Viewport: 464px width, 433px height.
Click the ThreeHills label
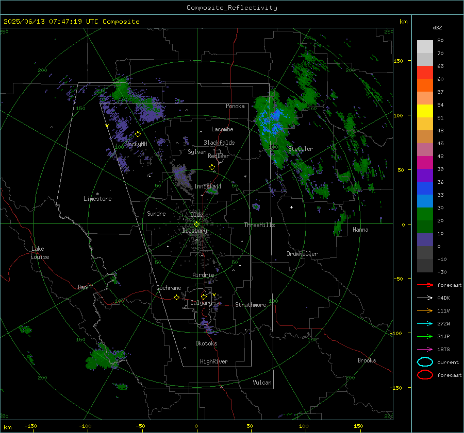(259, 225)
